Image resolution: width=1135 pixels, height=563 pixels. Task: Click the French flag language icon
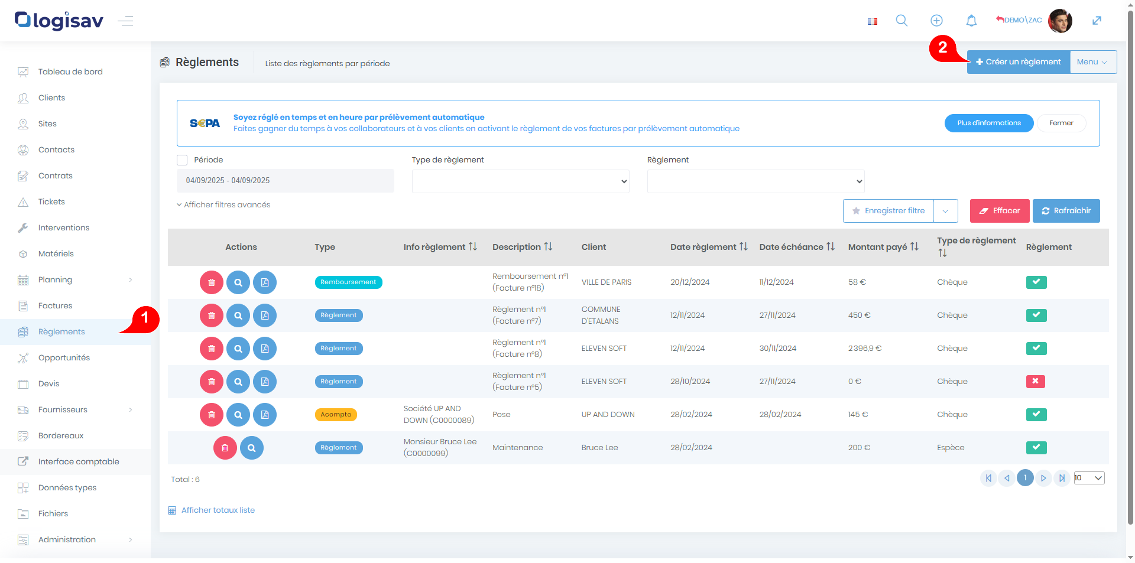tap(872, 21)
